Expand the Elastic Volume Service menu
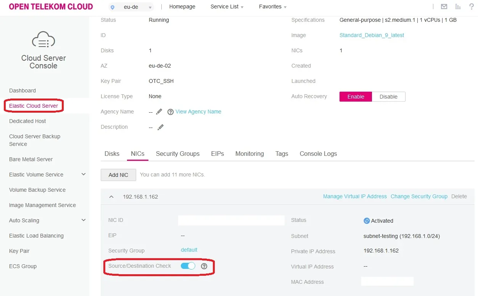Viewport: 478px width, 296px height. 84,174
